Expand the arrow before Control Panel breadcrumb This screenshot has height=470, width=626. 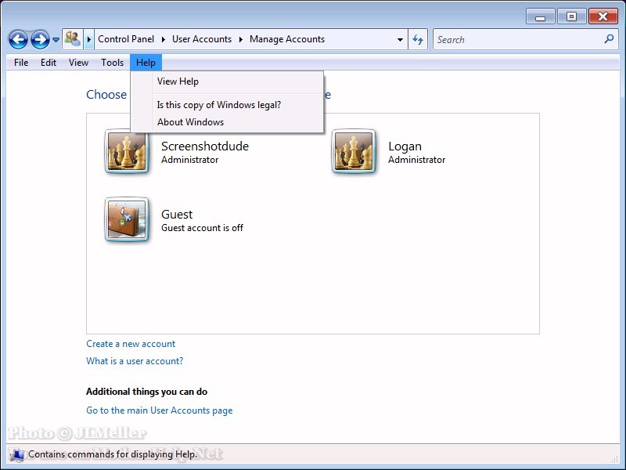89,39
